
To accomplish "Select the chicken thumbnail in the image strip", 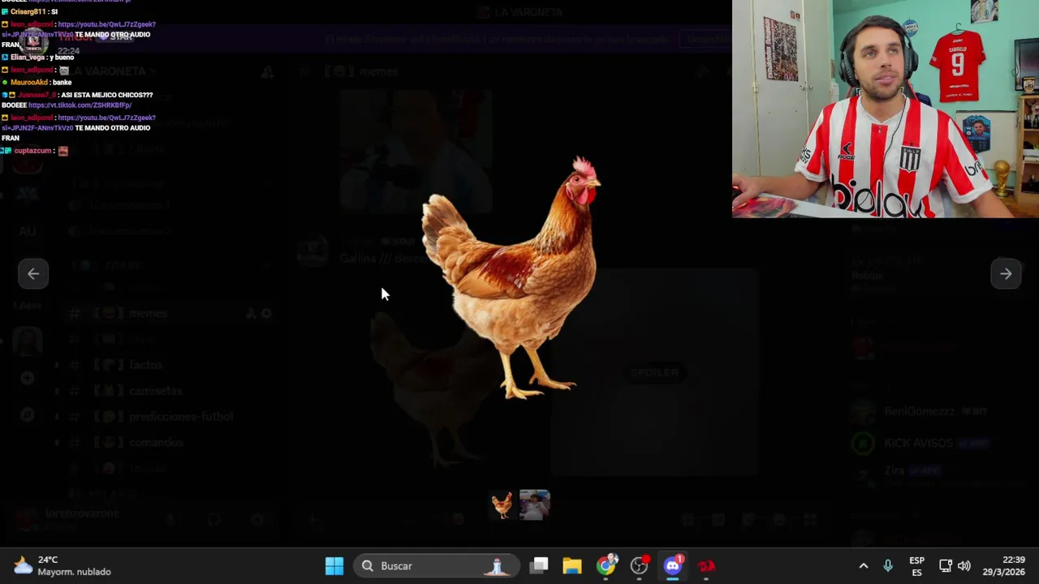I will [502, 505].
